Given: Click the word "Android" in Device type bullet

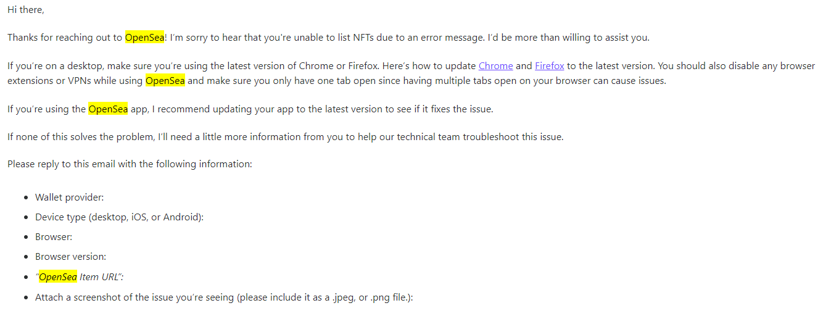Looking at the screenshot, I should click(x=181, y=217).
